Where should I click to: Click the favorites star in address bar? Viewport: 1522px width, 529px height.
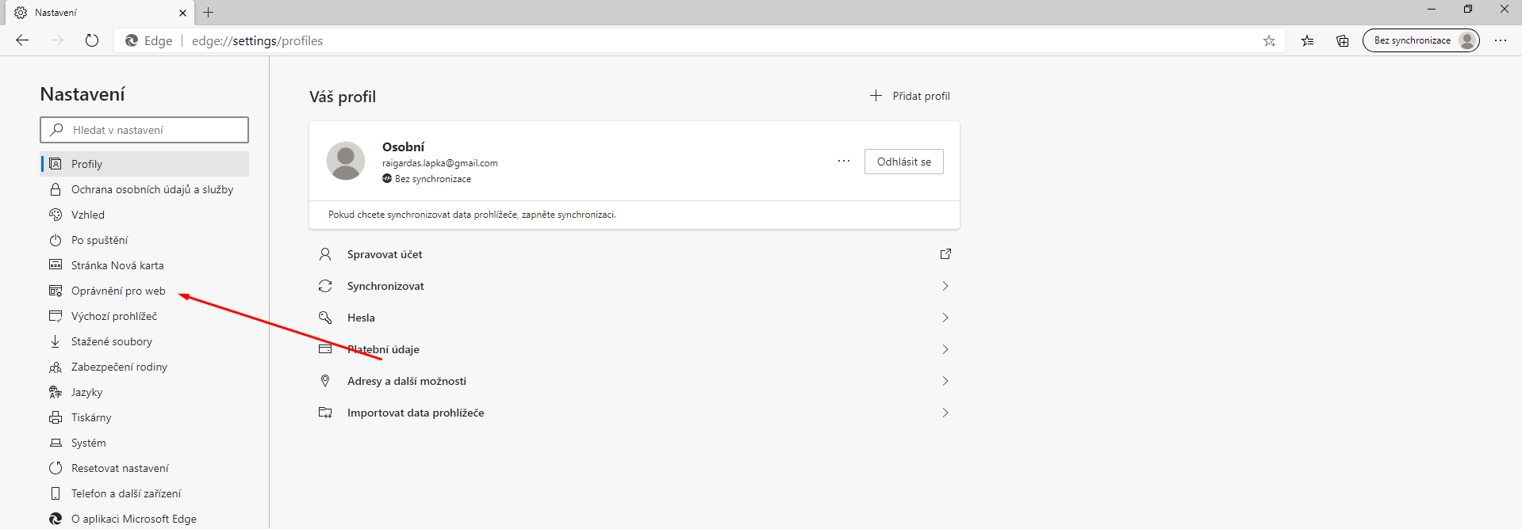(1269, 41)
